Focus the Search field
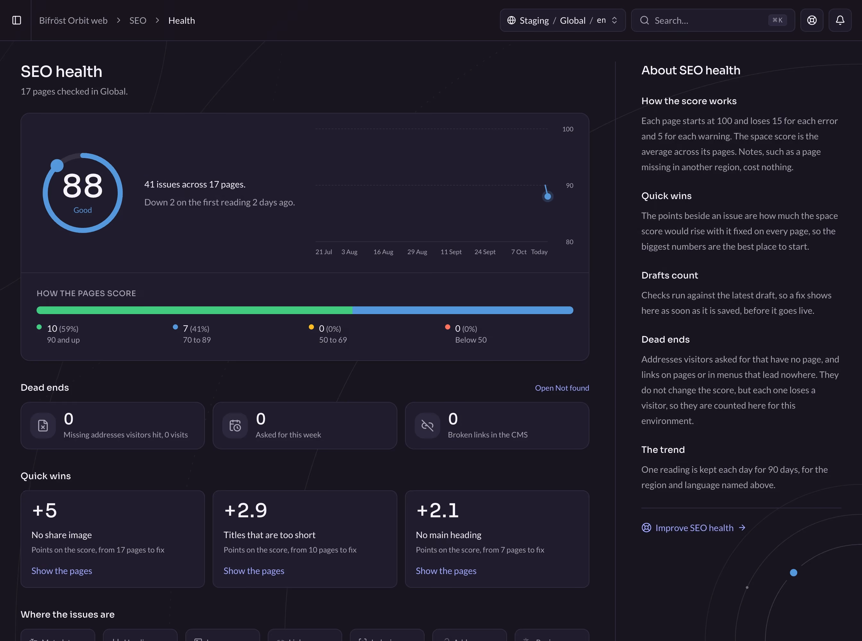The image size is (862, 641). (713, 20)
